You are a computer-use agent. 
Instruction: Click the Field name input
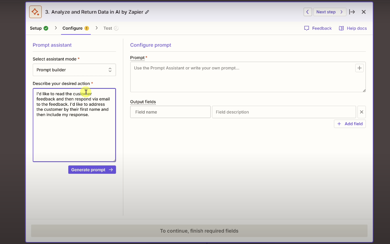[x=170, y=112]
